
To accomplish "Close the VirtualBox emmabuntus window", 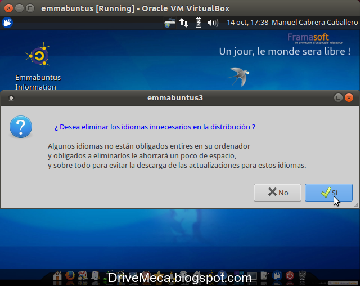I will 8,8.
